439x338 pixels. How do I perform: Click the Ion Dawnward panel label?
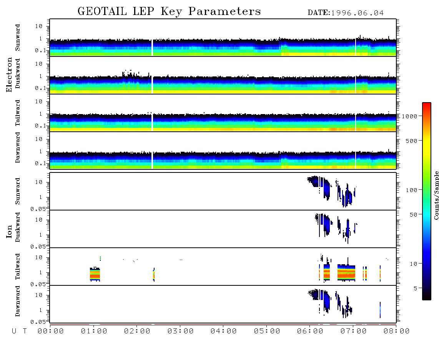click(x=18, y=301)
